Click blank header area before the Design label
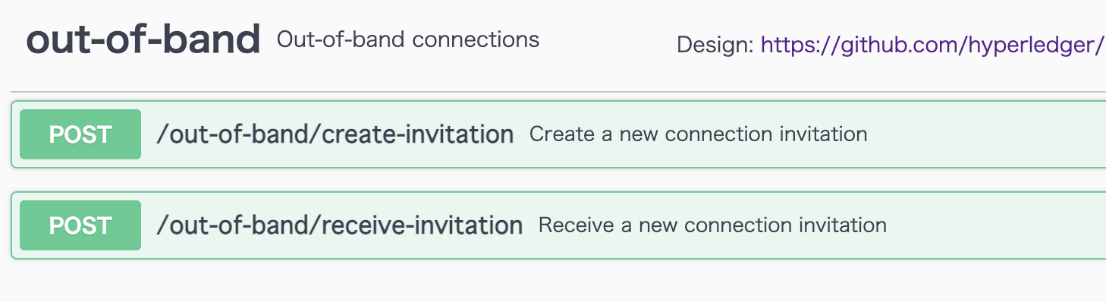The height and width of the screenshot is (302, 1106). point(607,42)
